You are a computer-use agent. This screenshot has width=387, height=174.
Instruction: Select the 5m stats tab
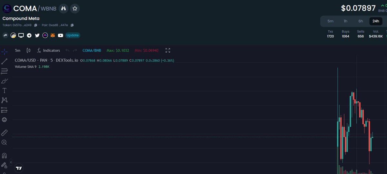tap(330, 21)
